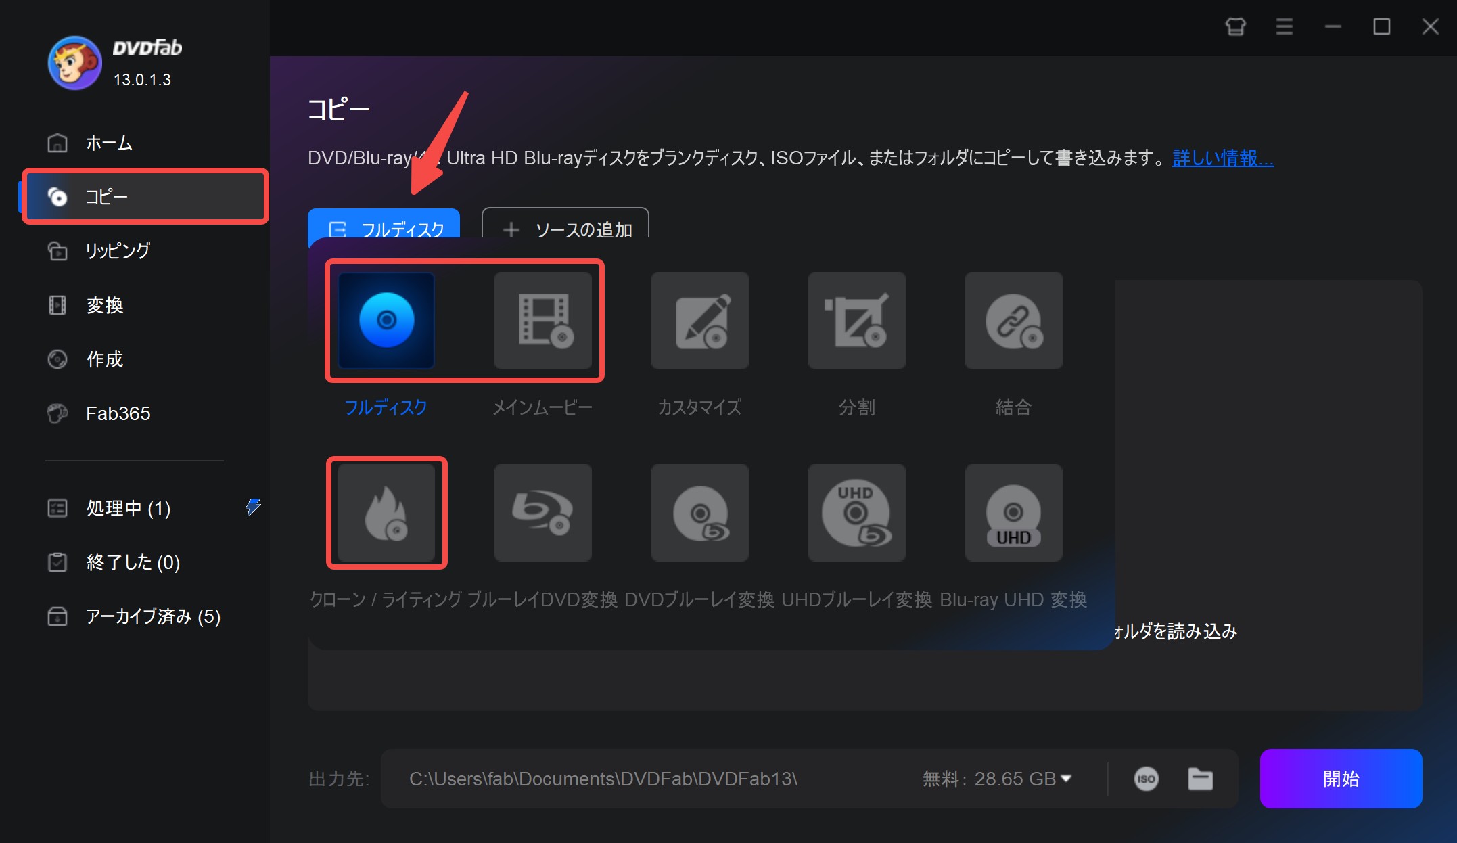The width and height of the screenshot is (1457, 843).
Task: Click the メインムービー label
Action: (x=542, y=407)
